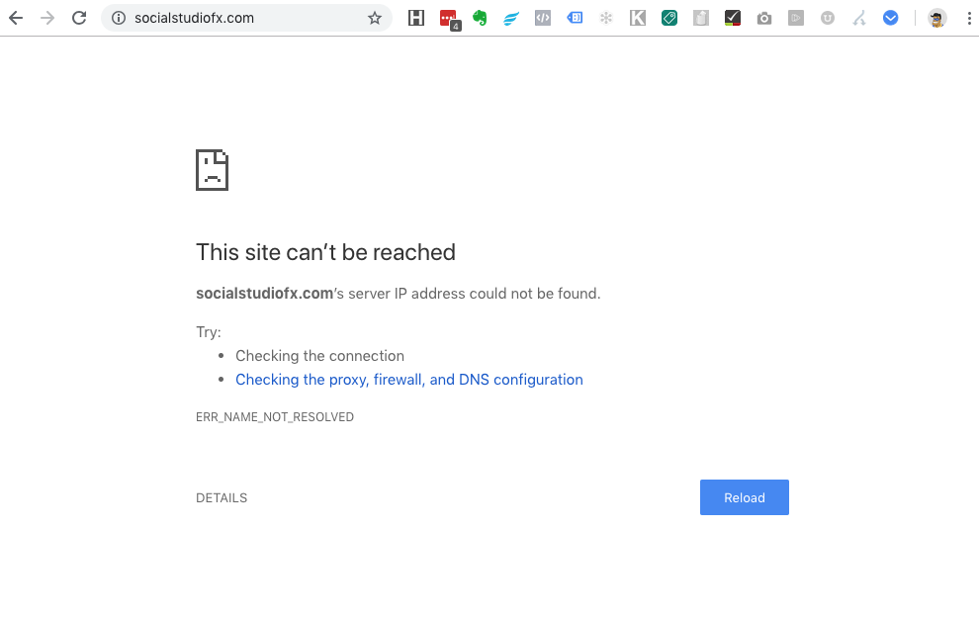Click the blue tag manager extension icon
Screen dimensions: 979x617
tap(575, 18)
